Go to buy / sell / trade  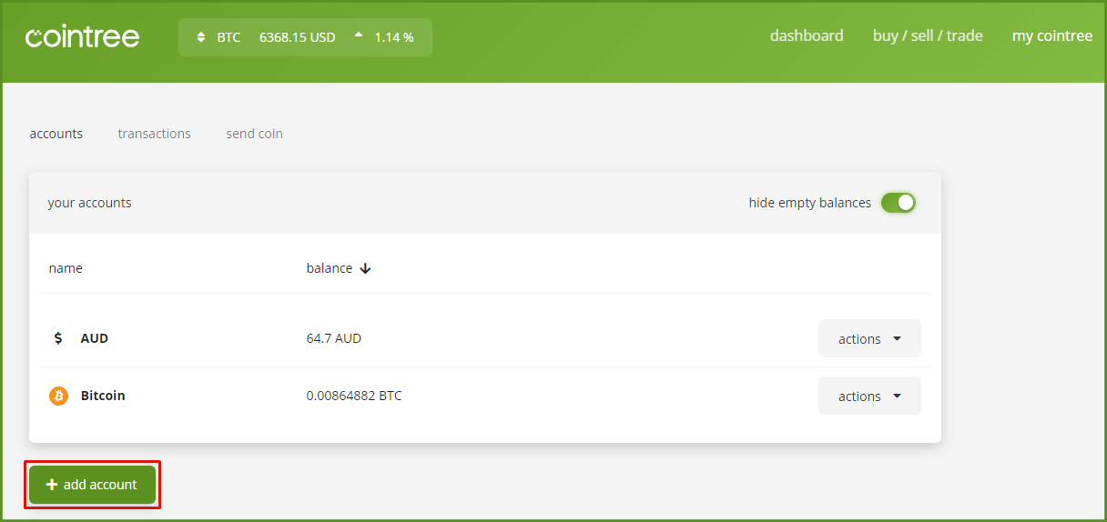(928, 35)
